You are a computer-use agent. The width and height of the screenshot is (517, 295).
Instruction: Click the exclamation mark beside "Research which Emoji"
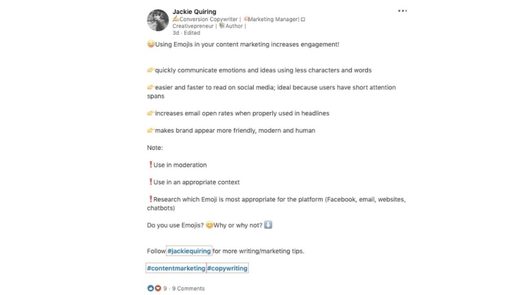pyautogui.click(x=151, y=199)
